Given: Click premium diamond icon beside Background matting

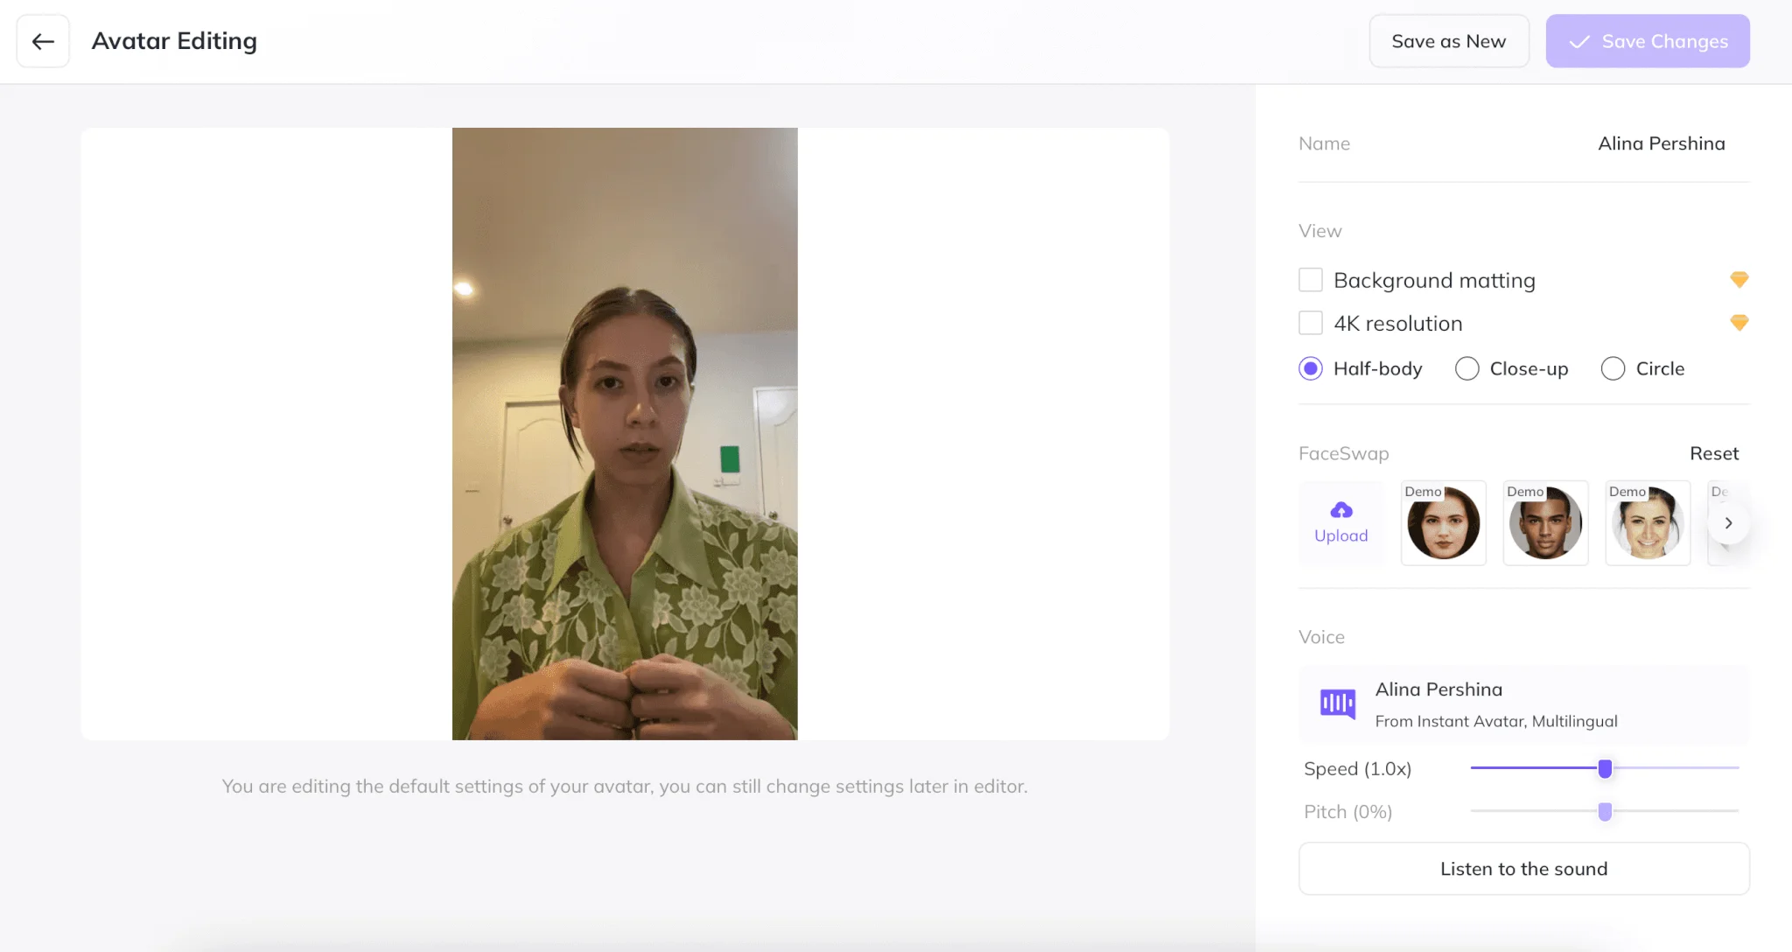Looking at the screenshot, I should (1739, 280).
